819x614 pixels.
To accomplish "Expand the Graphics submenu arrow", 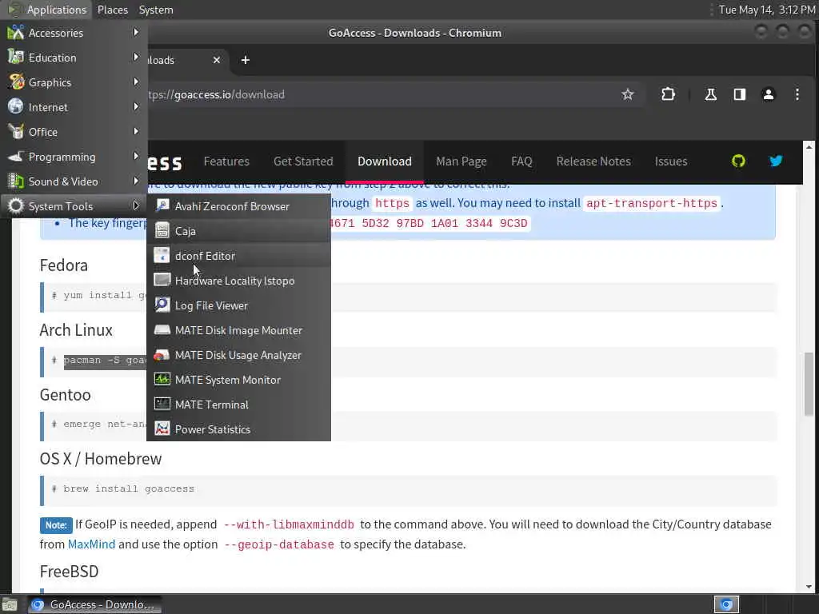I will click(136, 82).
